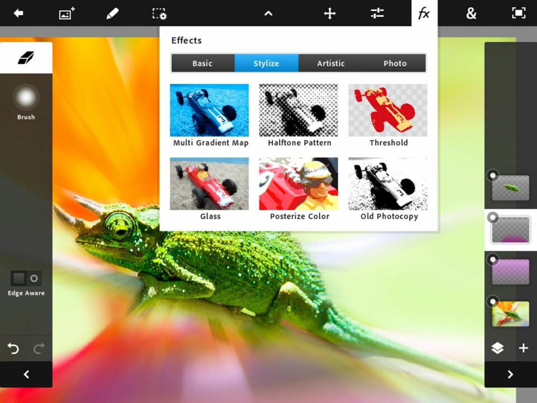Add a new layer with plus button
This screenshot has width=537, height=403.
(524, 348)
